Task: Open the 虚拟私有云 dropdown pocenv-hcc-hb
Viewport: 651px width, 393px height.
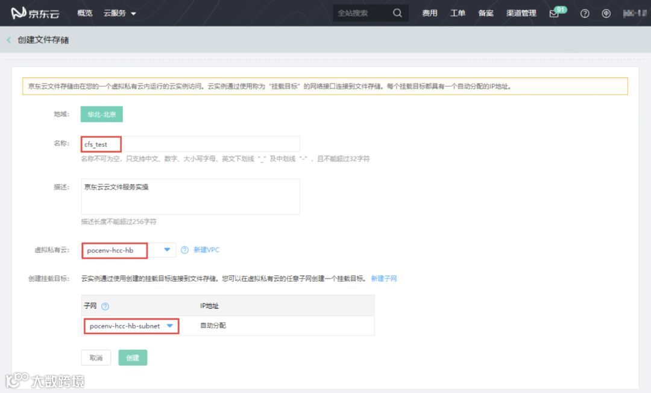Action: pyautogui.click(x=129, y=250)
